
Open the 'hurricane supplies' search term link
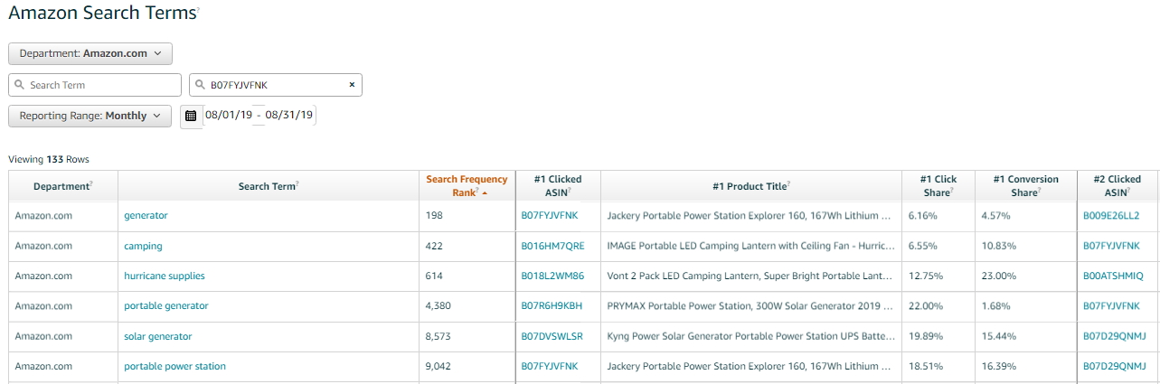point(165,276)
